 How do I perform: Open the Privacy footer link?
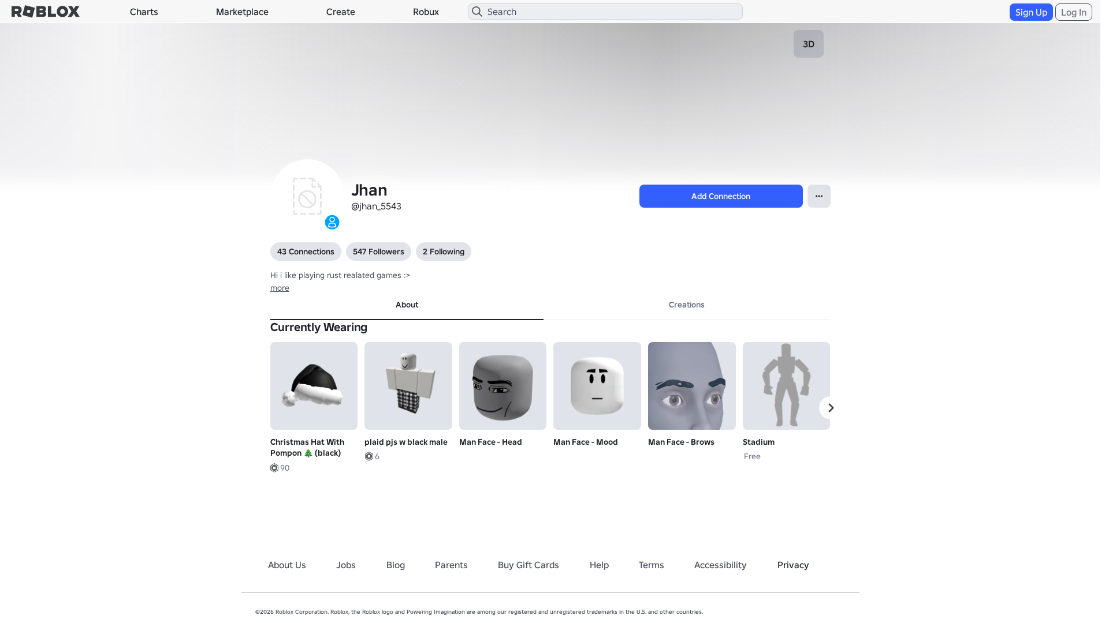point(793,565)
